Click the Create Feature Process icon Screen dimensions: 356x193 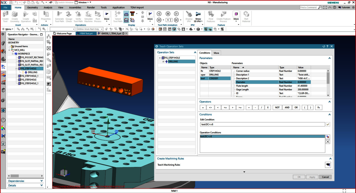point(224,17)
